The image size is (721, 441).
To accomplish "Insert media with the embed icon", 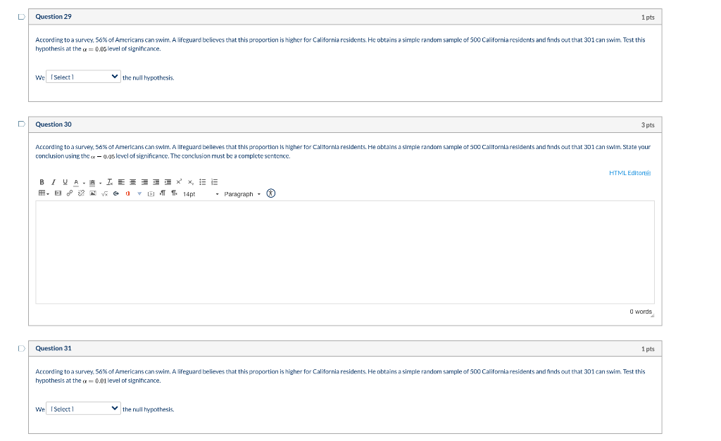I will point(58,193).
